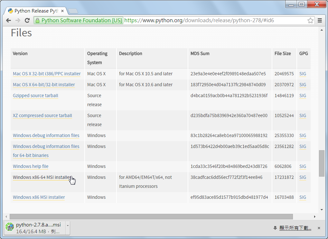Close the Python Release browser tab

[62, 11]
